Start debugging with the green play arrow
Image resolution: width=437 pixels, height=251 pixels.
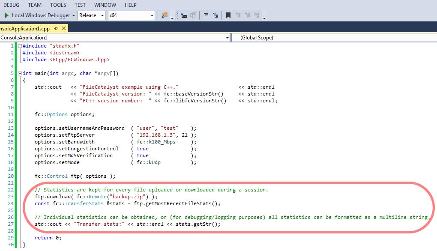click(x=6, y=15)
